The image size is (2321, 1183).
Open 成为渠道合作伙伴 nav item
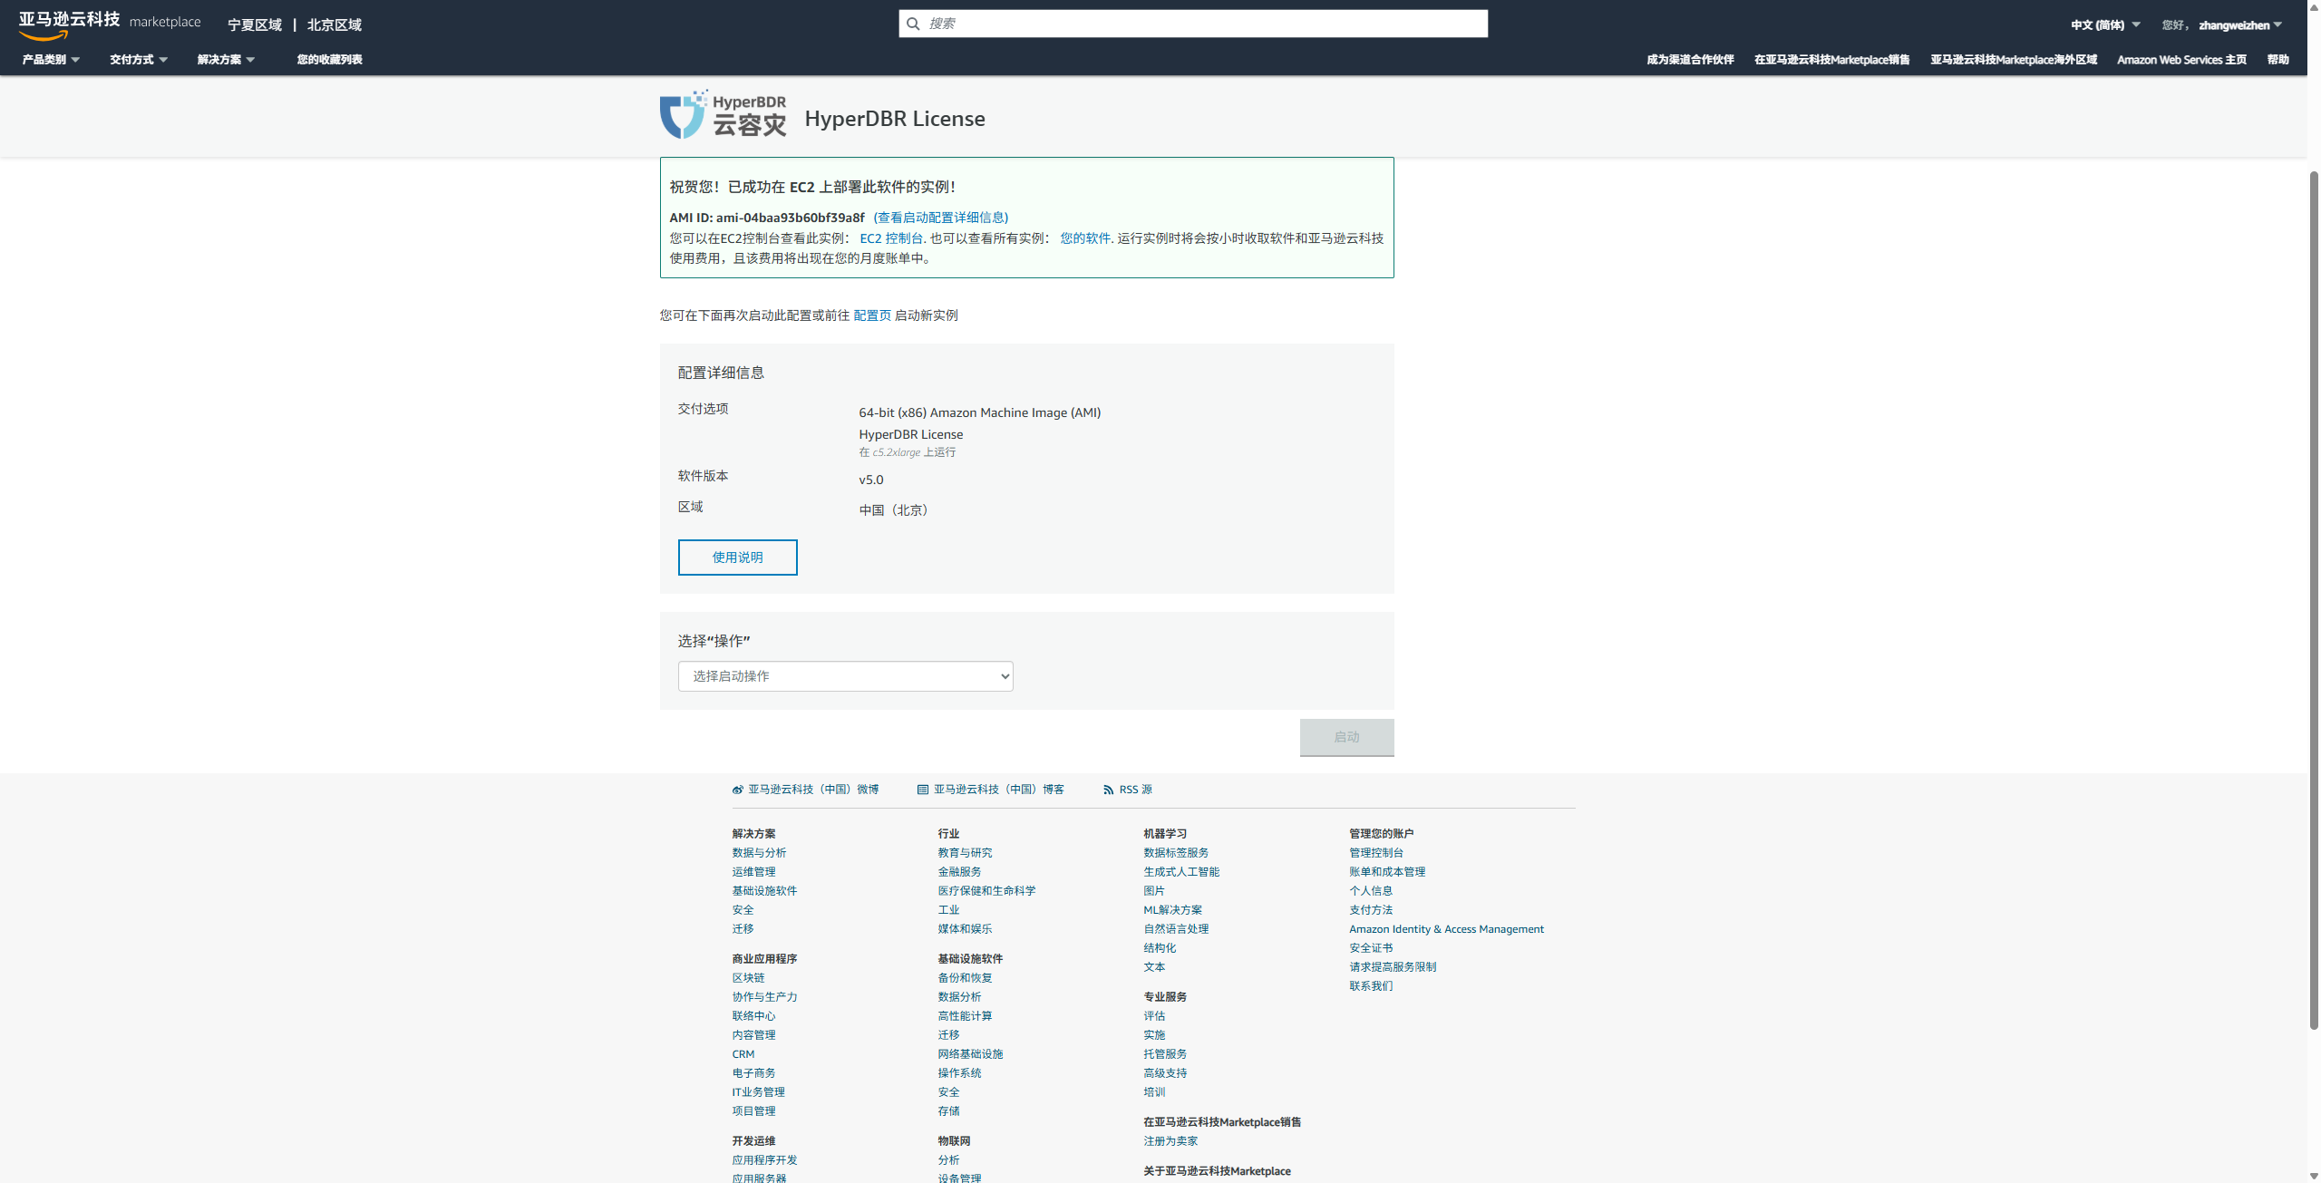click(x=1690, y=60)
